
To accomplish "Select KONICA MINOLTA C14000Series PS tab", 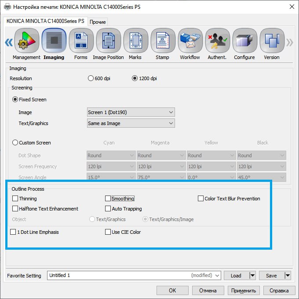I will pyautogui.click(x=45, y=21).
